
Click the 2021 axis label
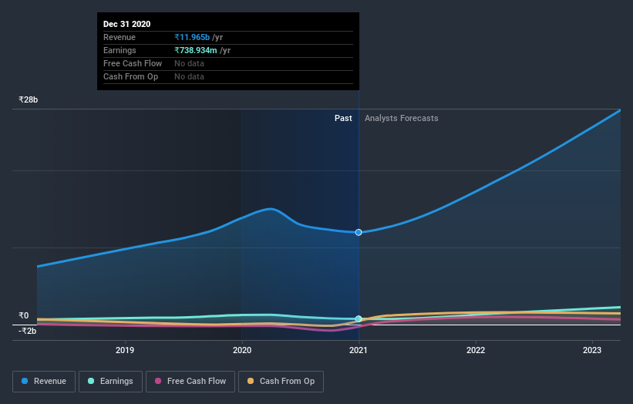pyautogui.click(x=359, y=350)
